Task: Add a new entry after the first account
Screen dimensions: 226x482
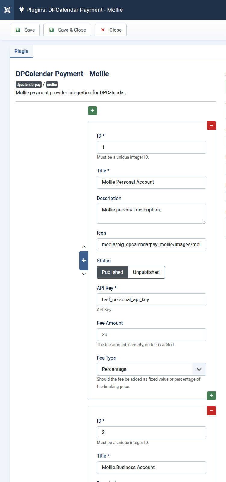Action: click(x=212, y=396)
